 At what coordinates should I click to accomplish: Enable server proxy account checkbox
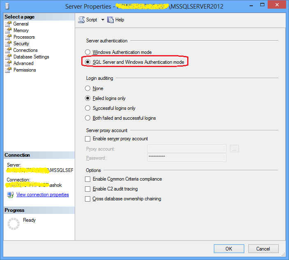[x=87, y=139]
